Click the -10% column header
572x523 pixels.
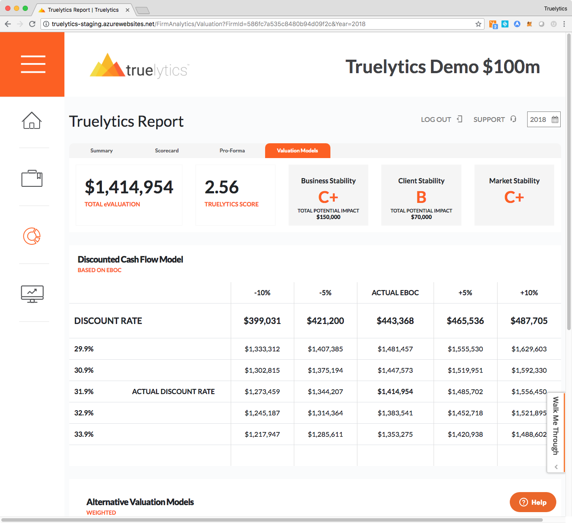tap(262, 293)
